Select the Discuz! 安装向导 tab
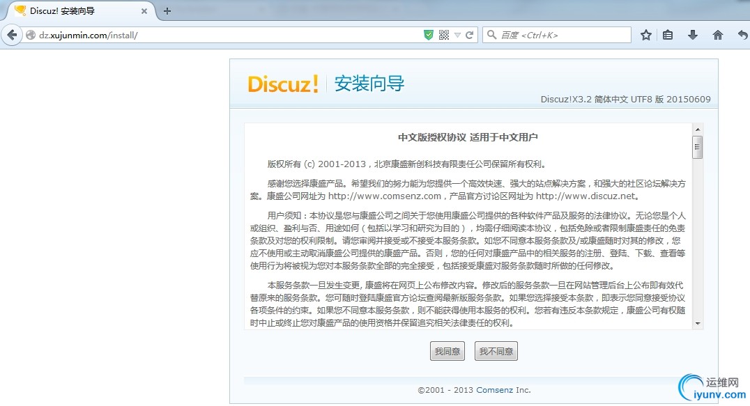The width and height of the screenshot is (750, 406). [79, 10]
